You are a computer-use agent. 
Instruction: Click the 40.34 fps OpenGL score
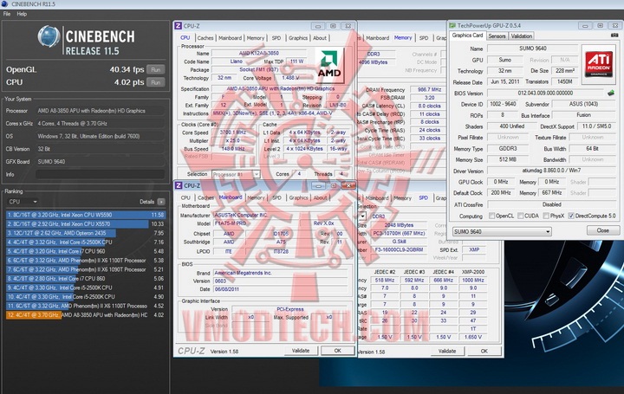[x=127, y=69]
